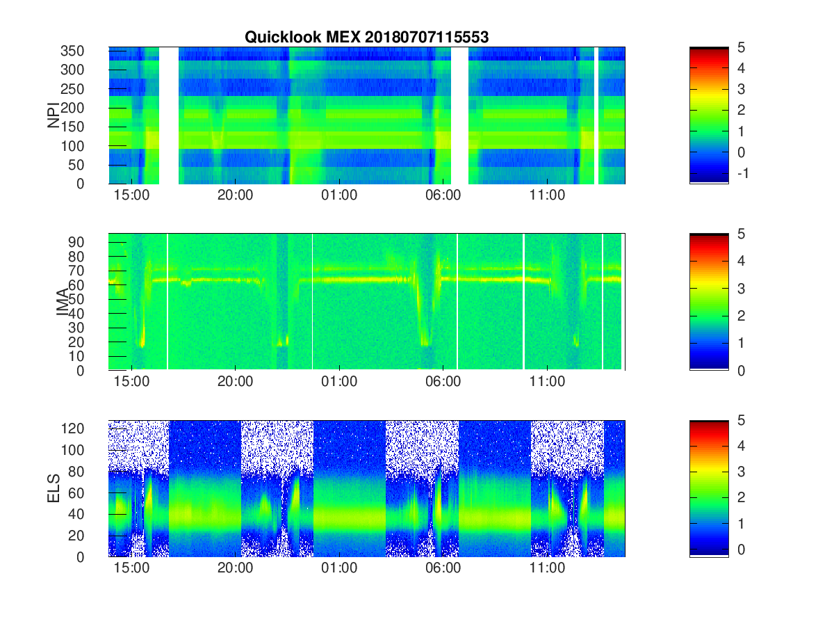This screenshot has width=834, height=626.
Task: Click the 11:00 label under ELS panel
Action: tap(547, 568)
